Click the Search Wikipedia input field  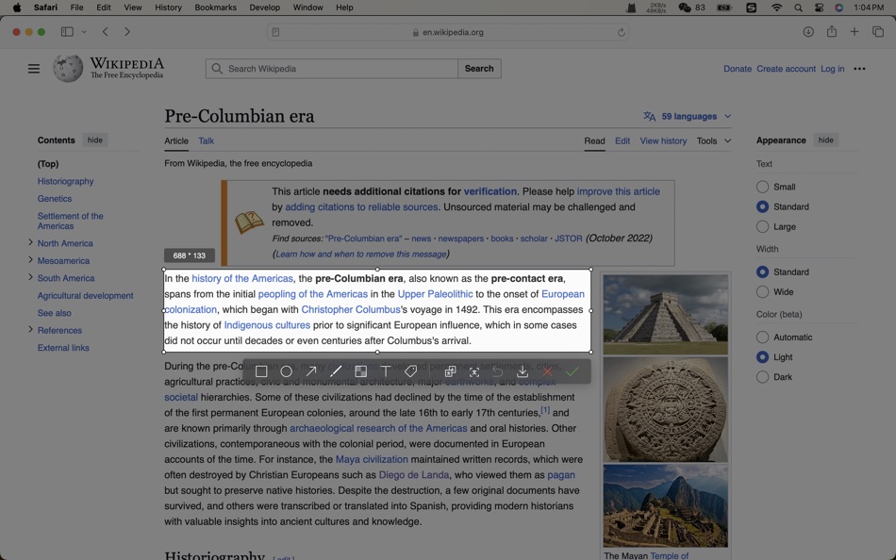tap(331, 69)
